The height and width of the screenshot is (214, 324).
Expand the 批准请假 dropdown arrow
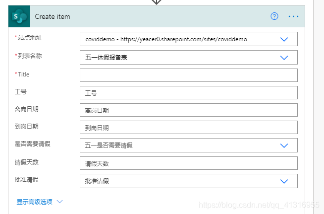284,181
